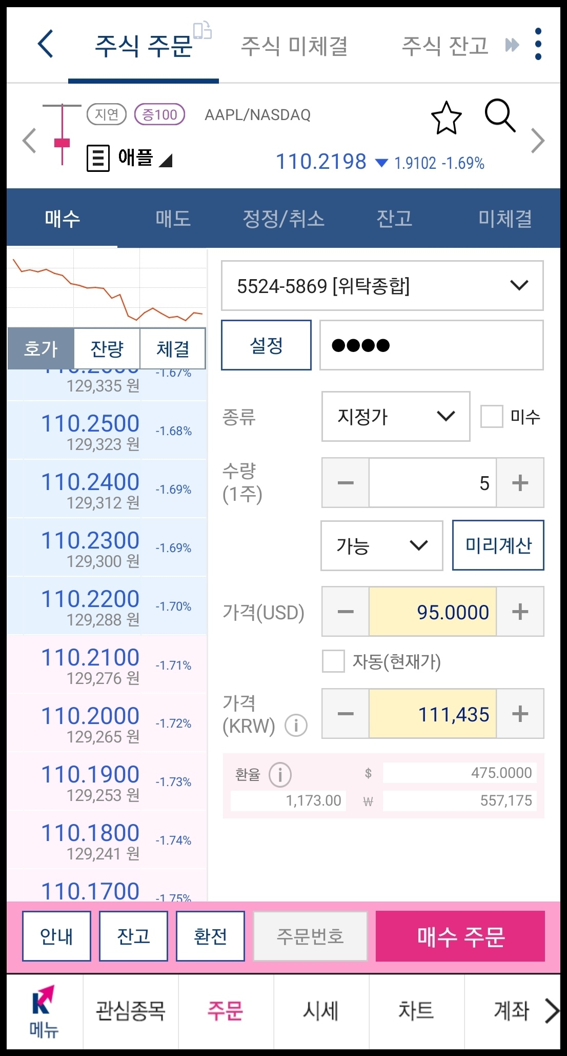The width and height of the screenshot is (567, 1056).
Task: Select bid price 110.1900
Action: (107, 781)
